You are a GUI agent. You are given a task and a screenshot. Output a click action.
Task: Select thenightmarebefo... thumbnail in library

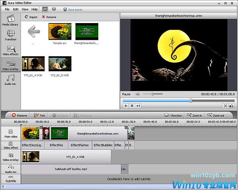point(87,32)
